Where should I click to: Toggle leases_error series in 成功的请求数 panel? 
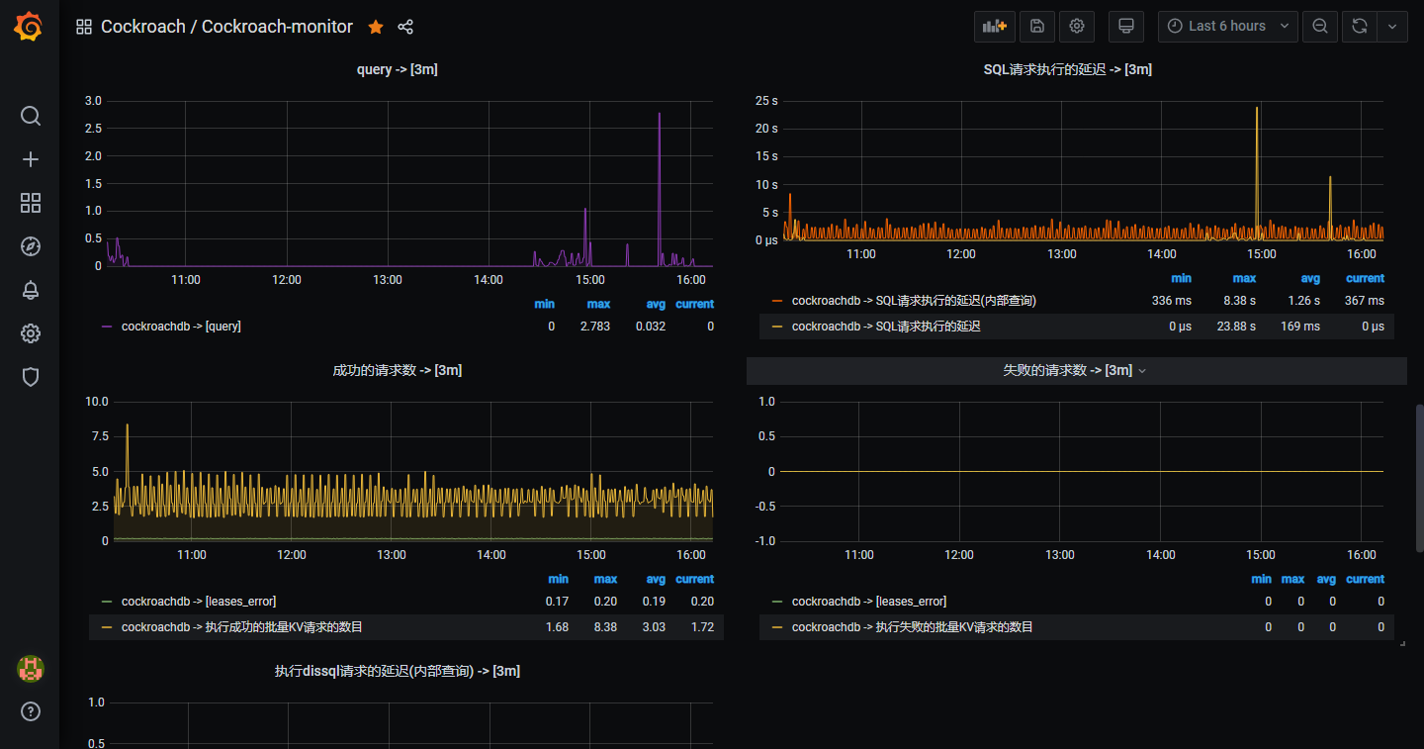tap(199, 602)
